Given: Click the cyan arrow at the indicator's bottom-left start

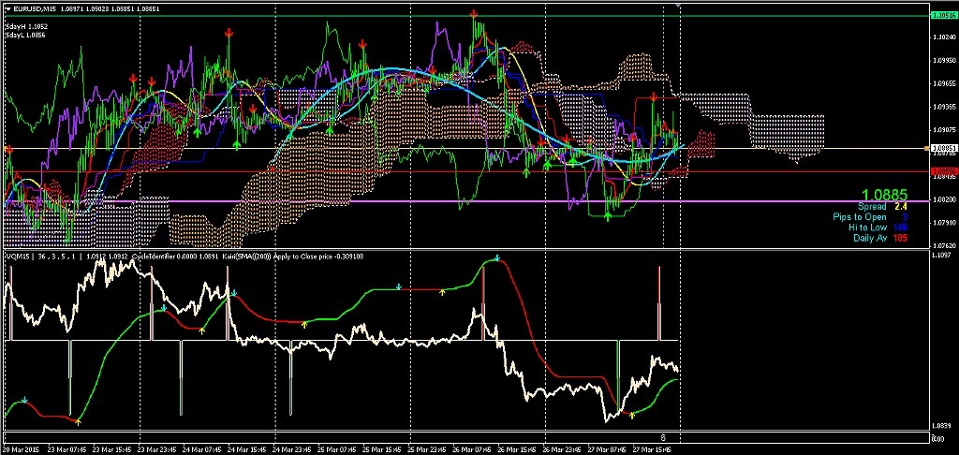Looking at the screenshot, I should tap(25, 401).
